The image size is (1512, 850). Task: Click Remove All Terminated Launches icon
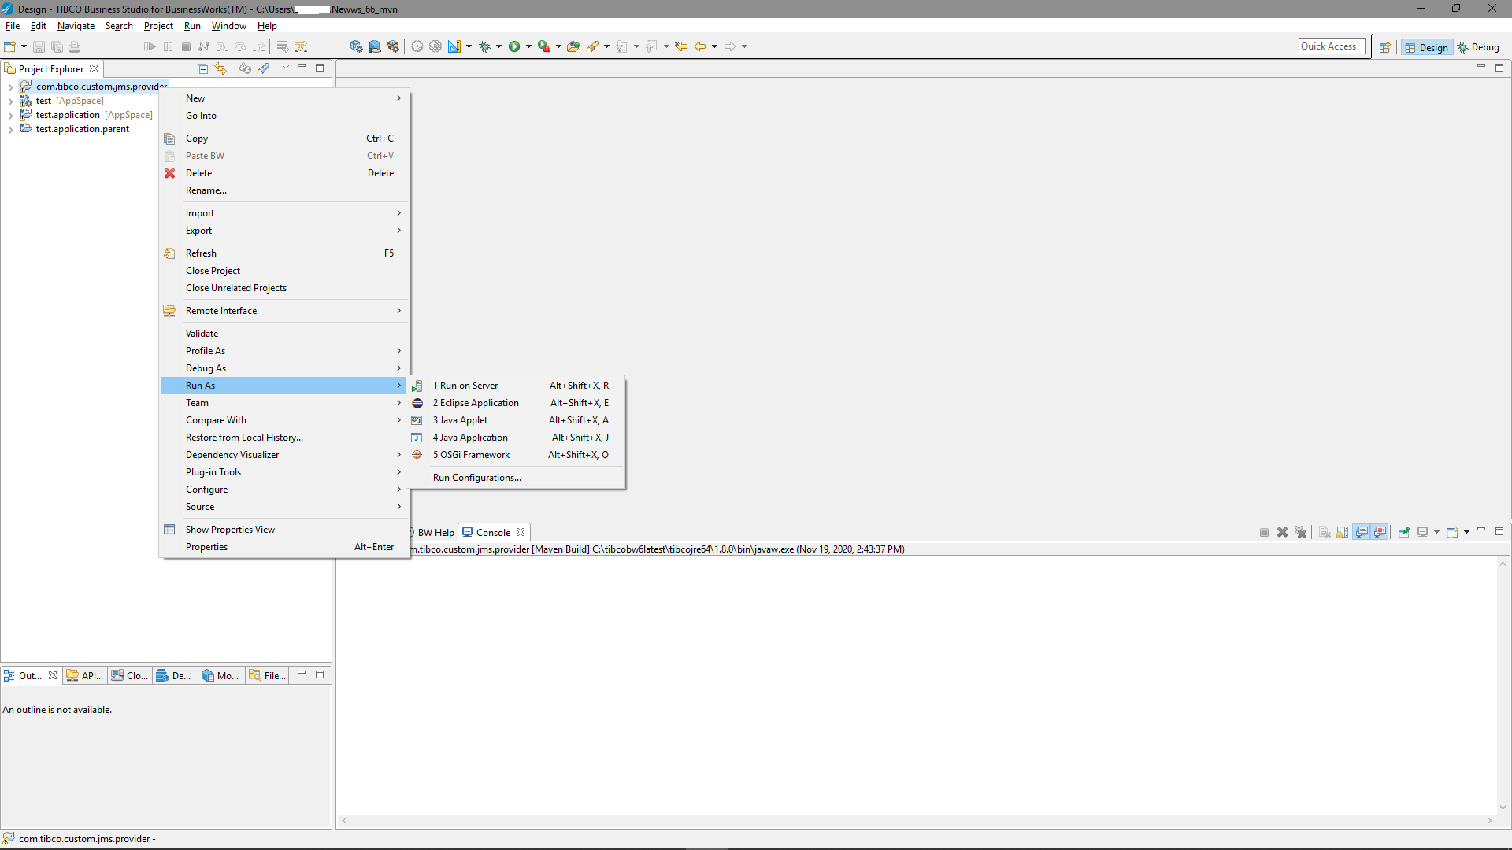click(x=1300, y=532)
